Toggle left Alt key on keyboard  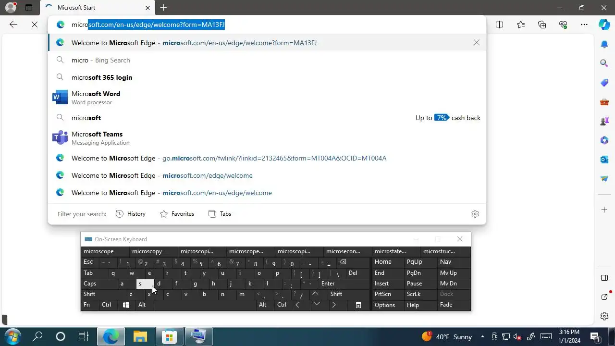click(144, 305)
